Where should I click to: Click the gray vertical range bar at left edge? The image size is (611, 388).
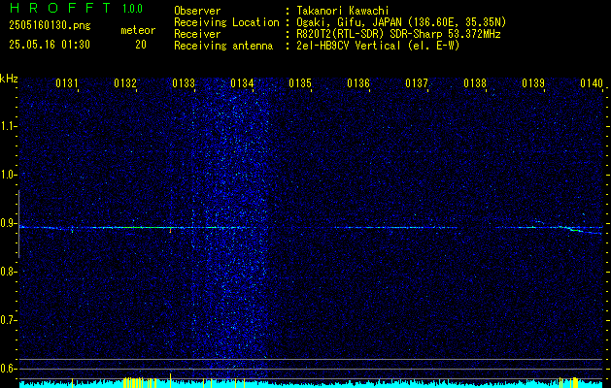click(19, 224)
